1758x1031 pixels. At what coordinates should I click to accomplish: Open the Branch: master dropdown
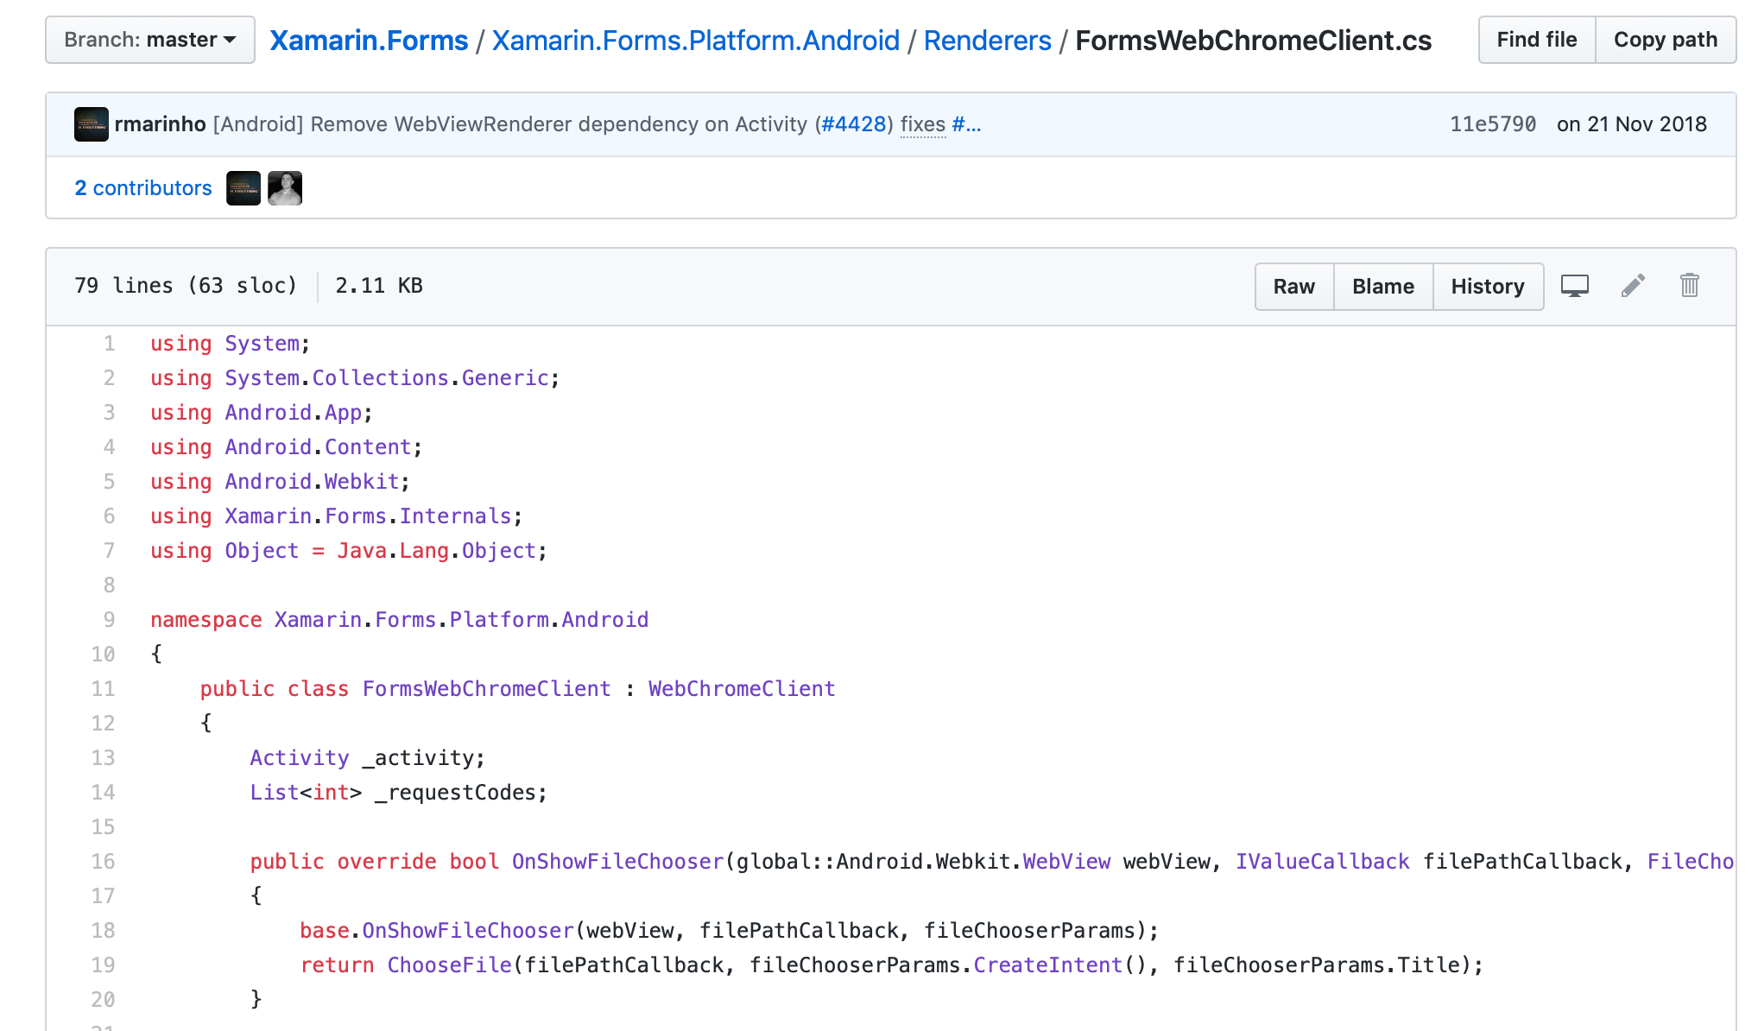pos(150,40)
